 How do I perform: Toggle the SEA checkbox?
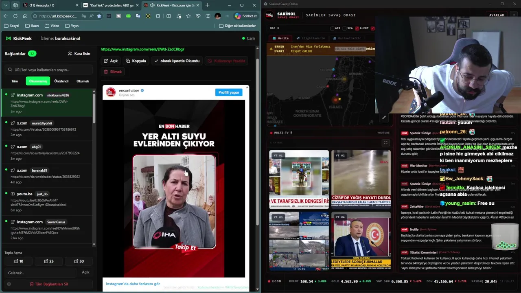pyautogui.click(x=345, y=28)
